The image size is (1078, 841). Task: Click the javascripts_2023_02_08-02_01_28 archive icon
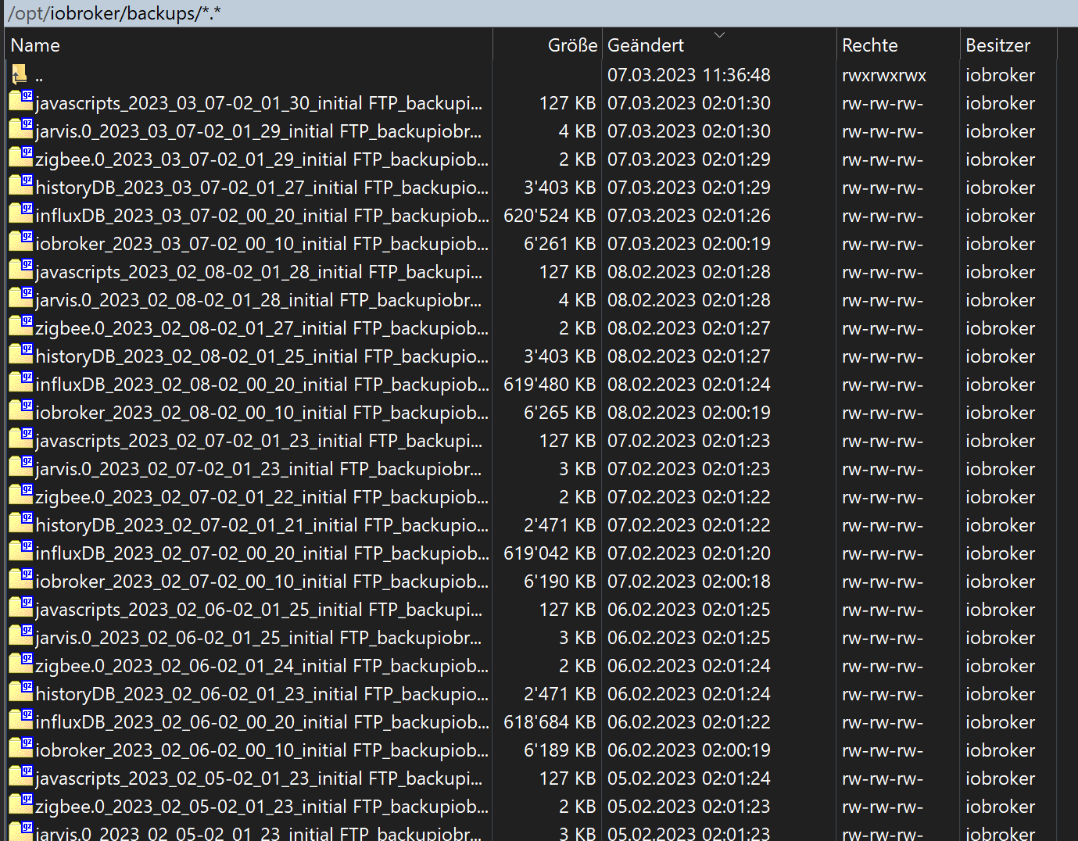21,270
